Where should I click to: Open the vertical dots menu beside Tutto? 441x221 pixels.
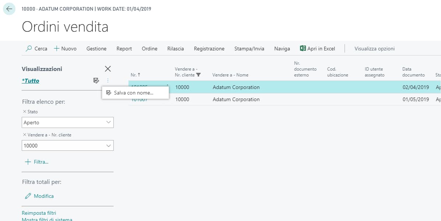pos(108,81)
